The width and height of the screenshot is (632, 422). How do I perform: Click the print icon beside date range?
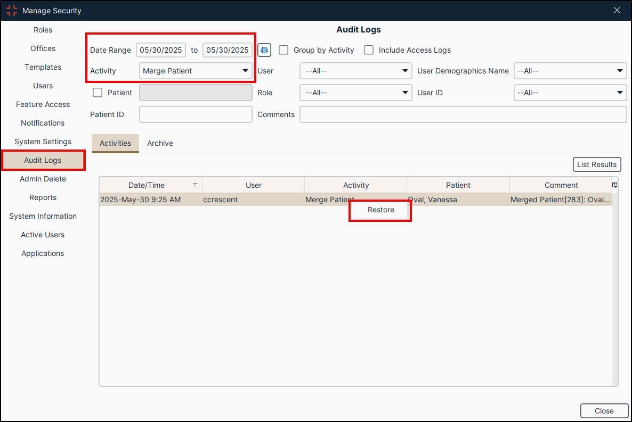click(264, 49)
